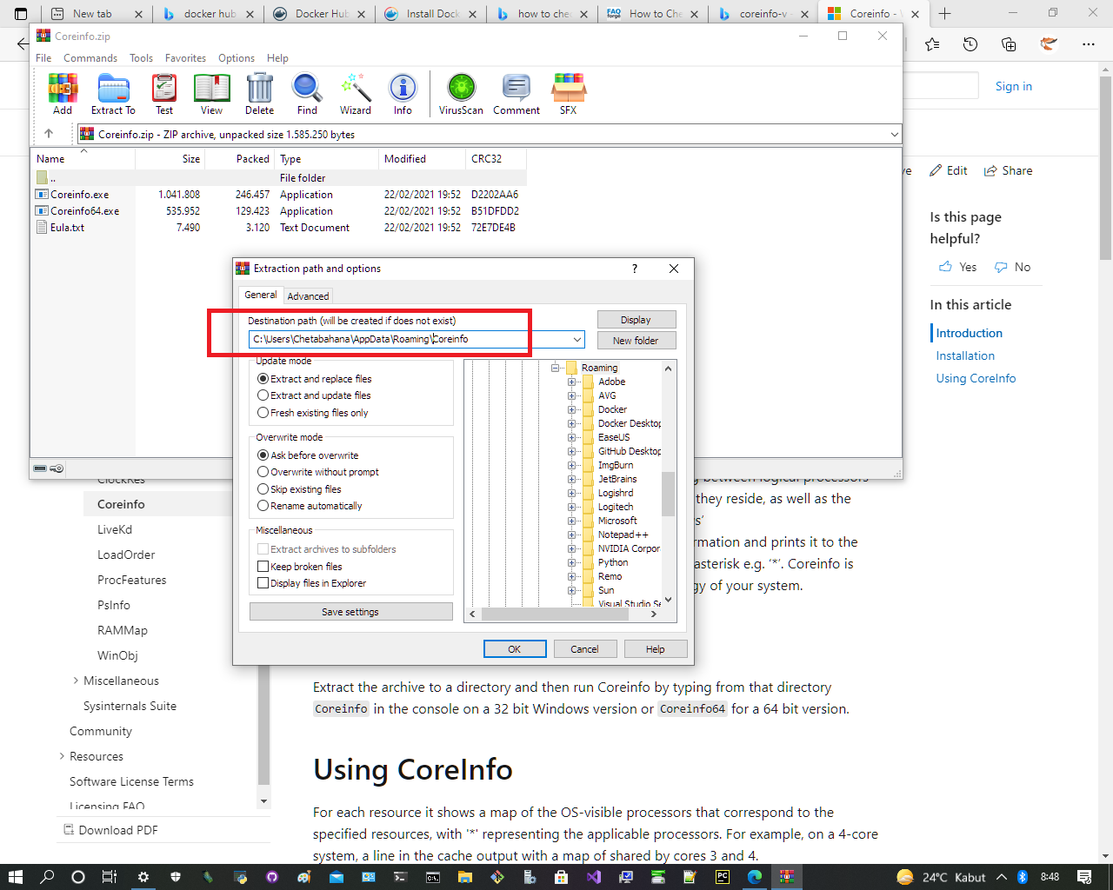The height and width of the screenshot is (890, 1113).
Task: Open the notifications center icon
Action: (x=1084, y=877)
